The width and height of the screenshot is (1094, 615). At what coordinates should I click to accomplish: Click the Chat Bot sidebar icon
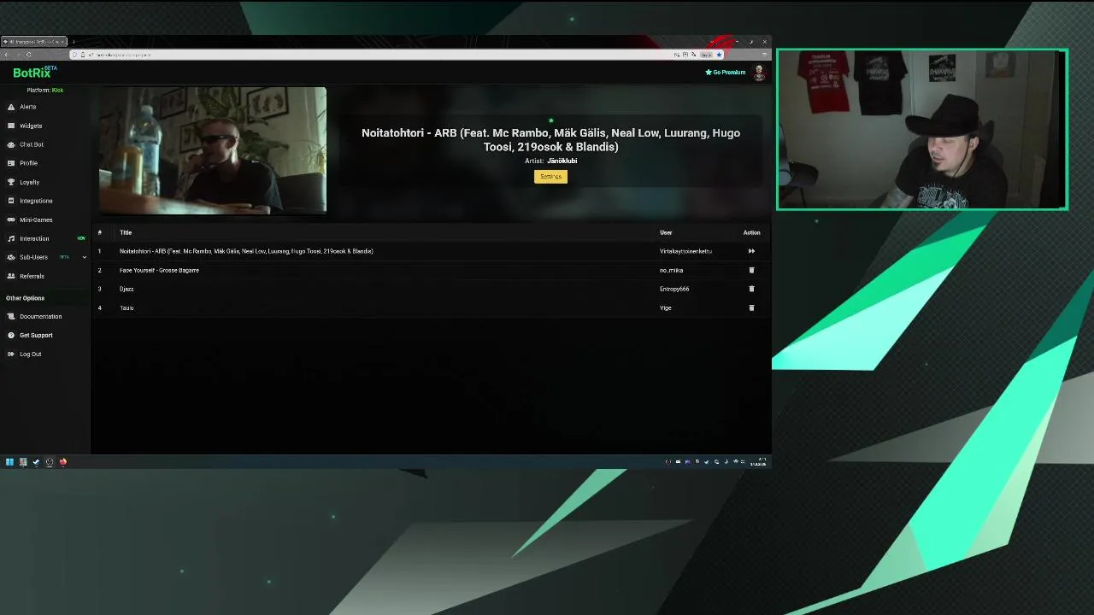[x=11, y=144]
